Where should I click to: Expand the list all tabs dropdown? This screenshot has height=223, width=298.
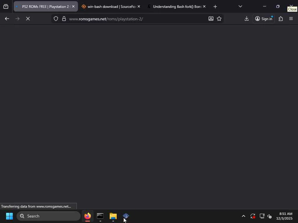(x=240, y=6)
